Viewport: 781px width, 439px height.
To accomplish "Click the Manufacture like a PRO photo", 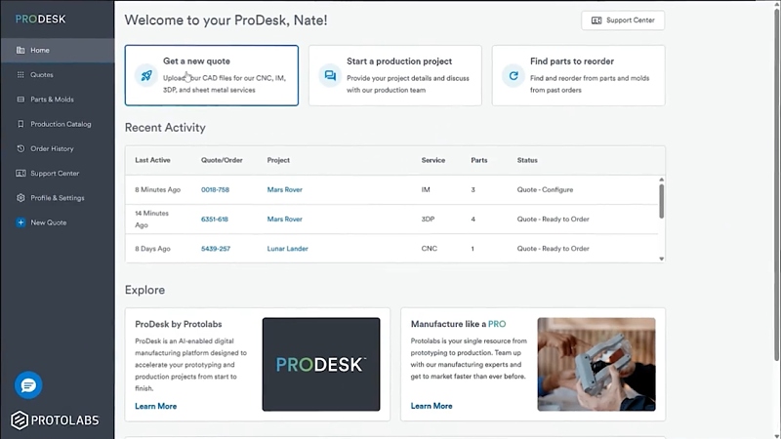I will 596,364.
